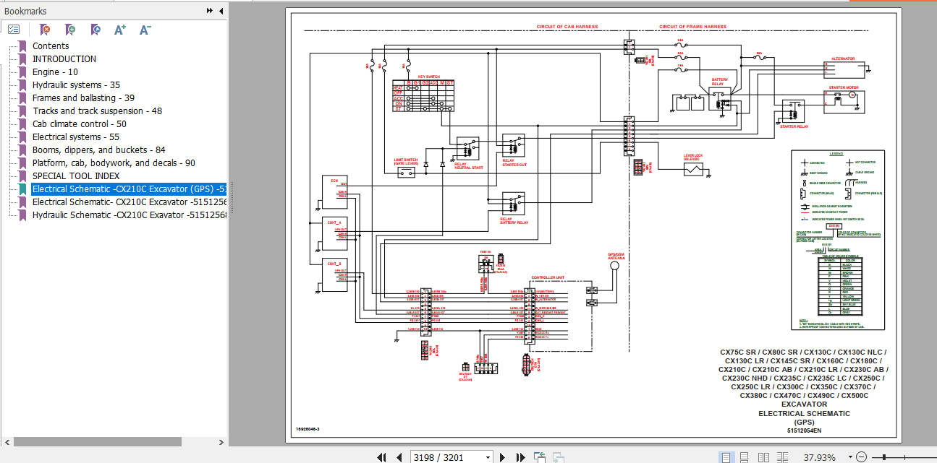This screenshot has width=937, height=463.
Task: Go back to the previous view
Action: (540, 457)
